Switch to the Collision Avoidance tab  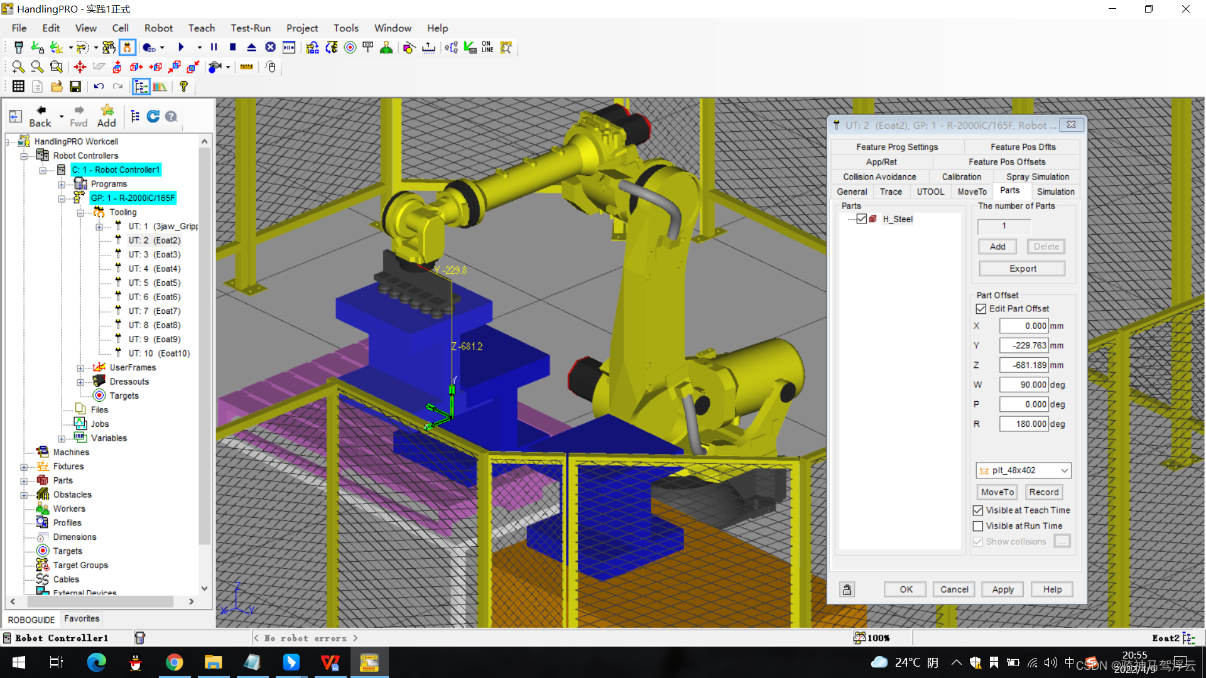click(879, 176)
